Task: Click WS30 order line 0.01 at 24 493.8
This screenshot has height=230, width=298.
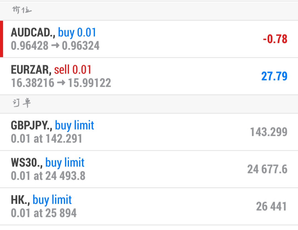Action: pyautogui.click(x=48, y=176)
